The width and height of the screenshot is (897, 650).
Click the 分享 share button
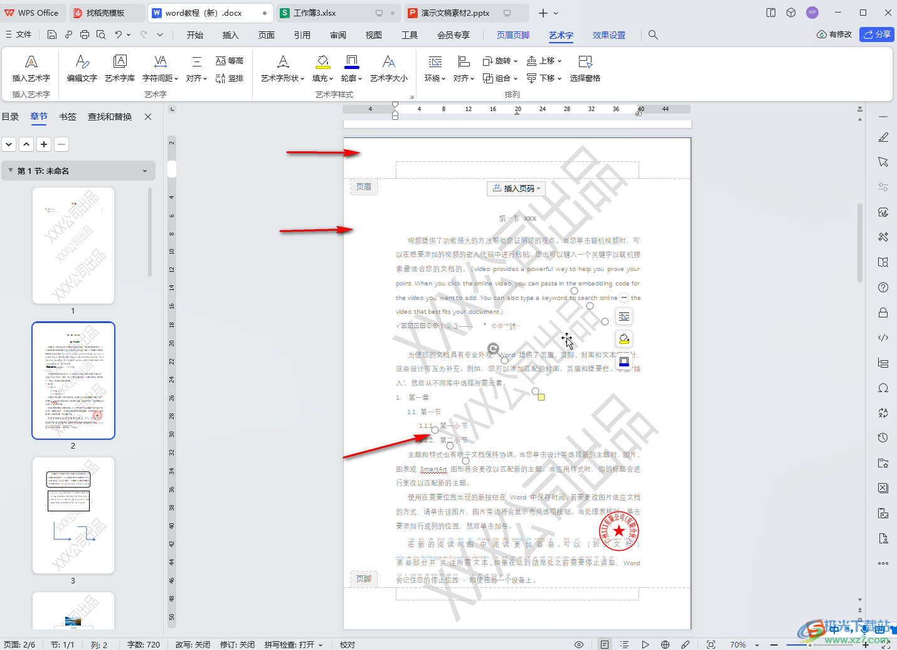[877, 35]
